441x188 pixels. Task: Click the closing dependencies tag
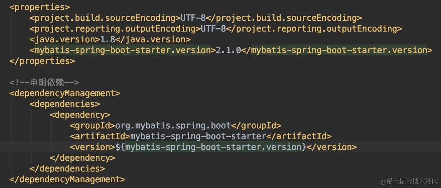(x=67, y=169)
